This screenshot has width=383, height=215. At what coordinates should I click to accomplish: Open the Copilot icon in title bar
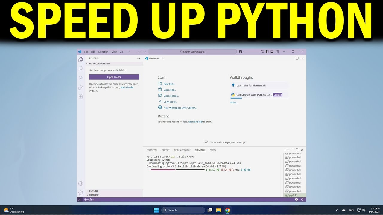tap(241, 52)
